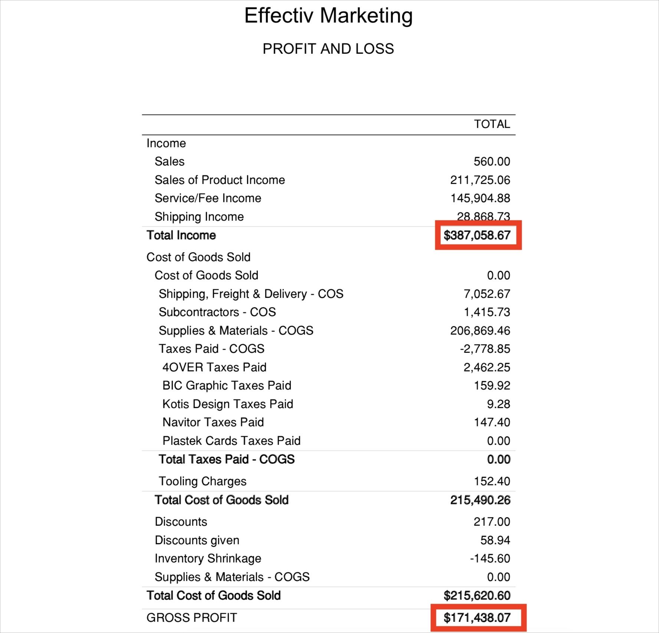Open the Gross Profit amount $171,438.07
Image resolution: width=659 pixels, height=633 pixels.
[477, 617]
